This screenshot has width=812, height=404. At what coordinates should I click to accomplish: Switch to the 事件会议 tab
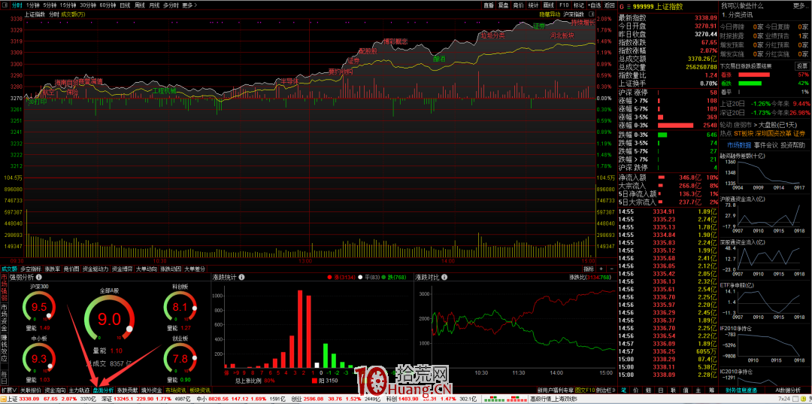click(766, 145)
